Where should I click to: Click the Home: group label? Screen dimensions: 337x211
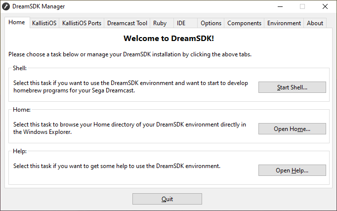pos(22,110)
